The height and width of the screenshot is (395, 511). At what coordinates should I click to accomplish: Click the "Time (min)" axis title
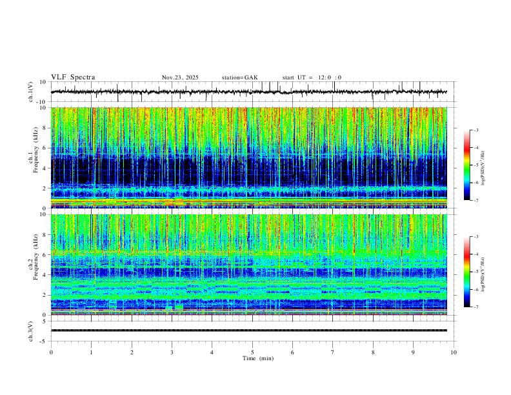click(258, 358)
